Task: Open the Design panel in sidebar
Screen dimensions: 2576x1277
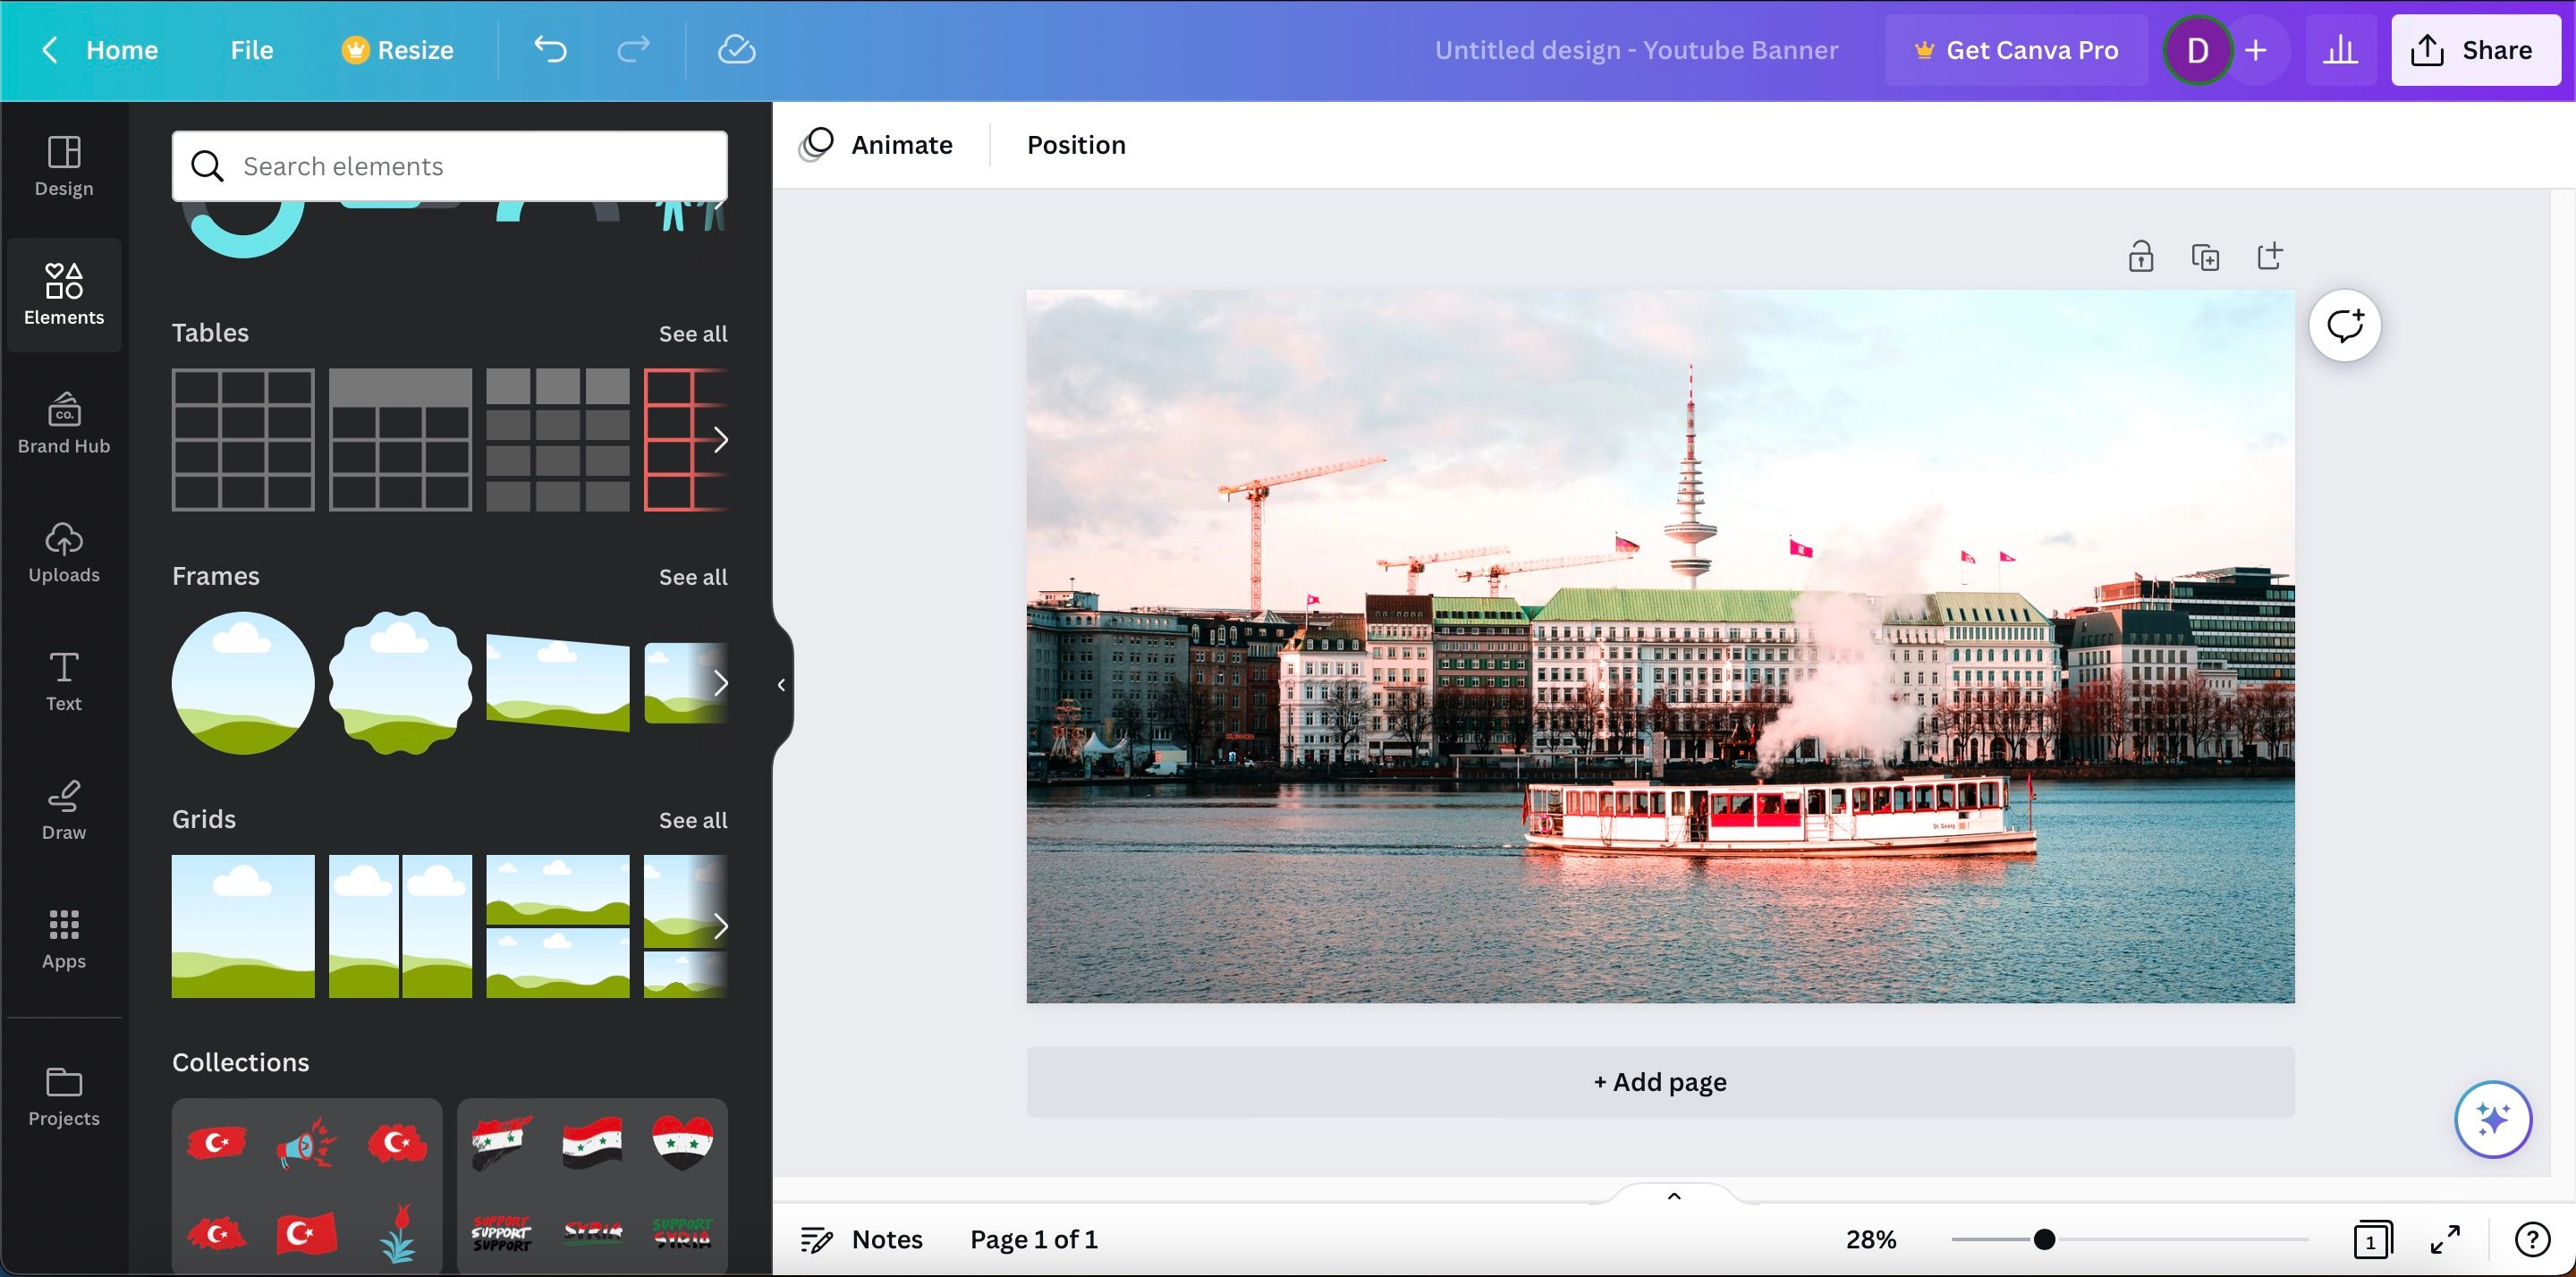Action: click(x=63, y=165)
